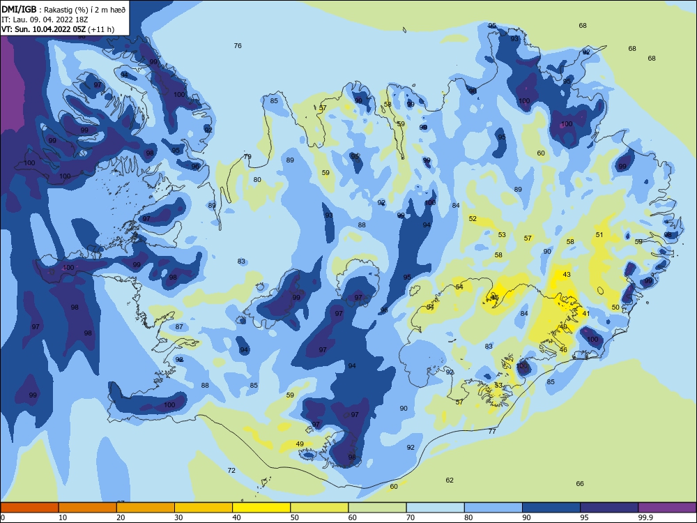Click the '51' humidity value on map
The width and height of the screenshot is (697, 523).
point(599,234)
